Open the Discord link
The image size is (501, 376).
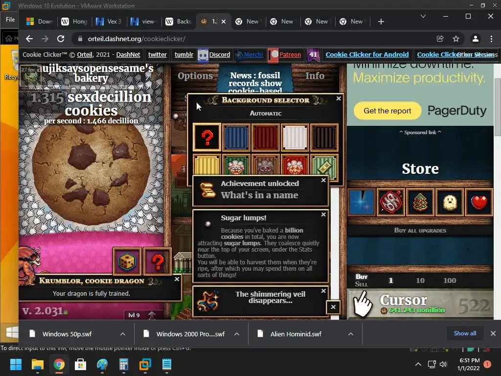click(x=219, y=55)
